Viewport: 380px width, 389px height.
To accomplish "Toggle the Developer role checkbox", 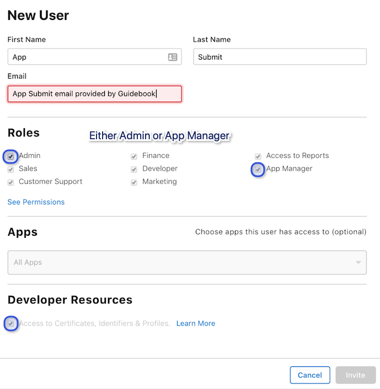I will 134,170.
